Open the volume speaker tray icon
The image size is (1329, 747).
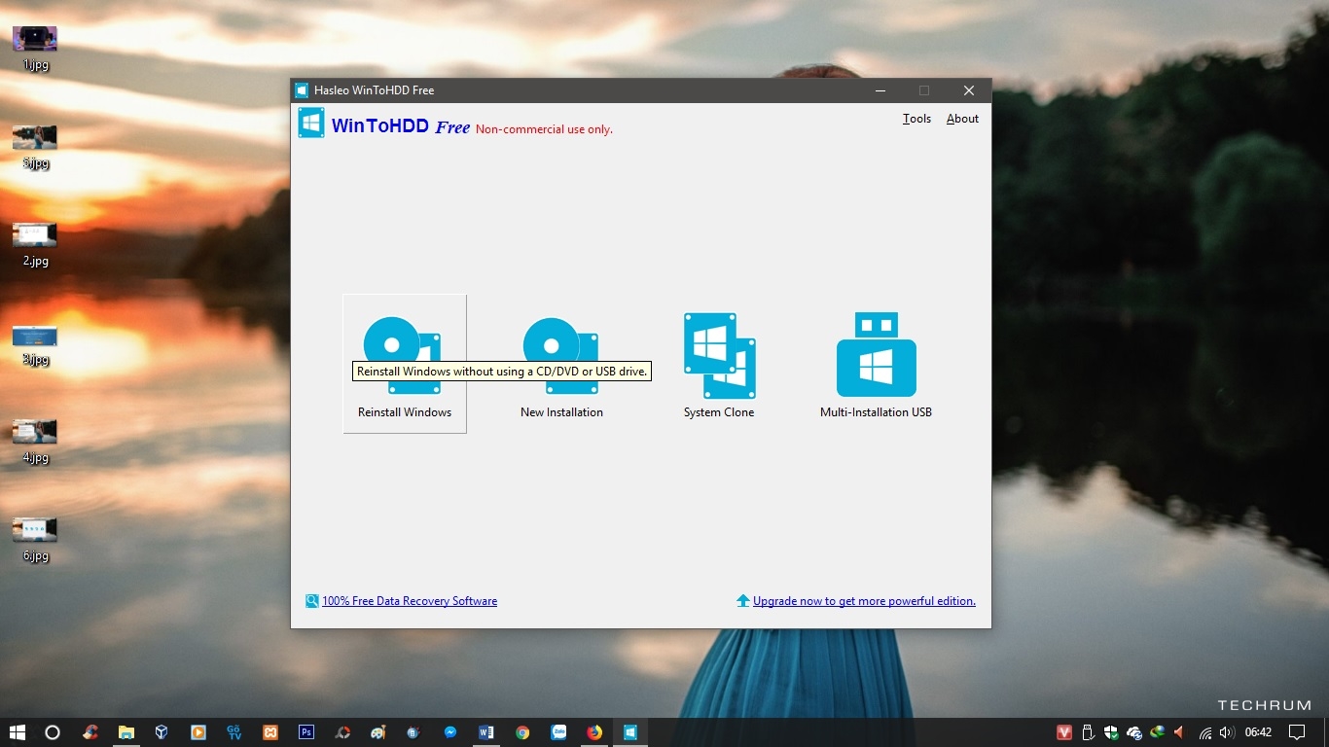coord(1227,732)
